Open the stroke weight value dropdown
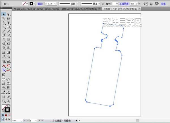Viewport: 170px width, 123px height. (55, 4)
